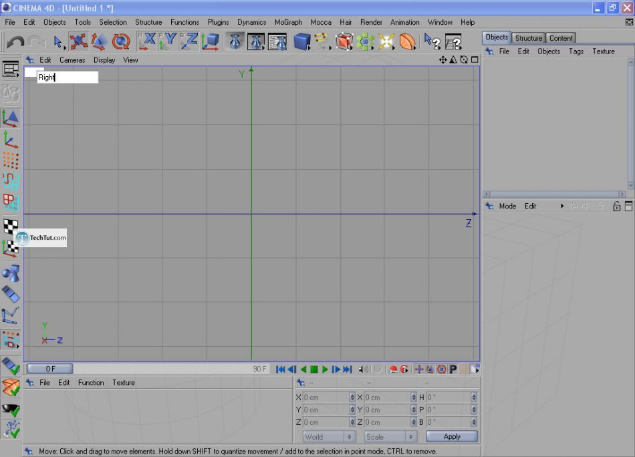
Task: Open the autokeying options dropdown icon
Action: [404, 369]
